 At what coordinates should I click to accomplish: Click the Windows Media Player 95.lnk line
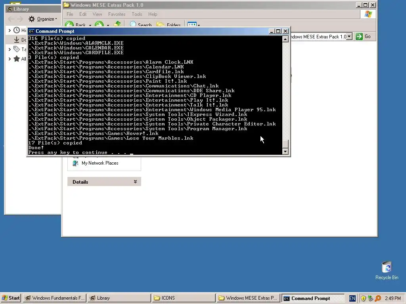tap(152, 110)
